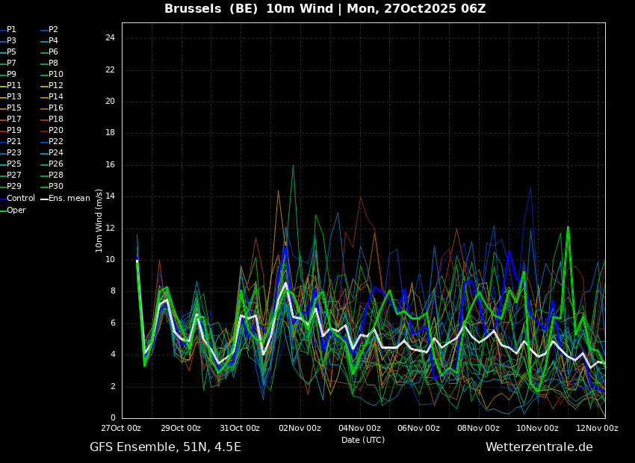The width and height of the screenshot is (635, 463).
Task: Select the Oper legend entry
Action: tap(13, 210)
